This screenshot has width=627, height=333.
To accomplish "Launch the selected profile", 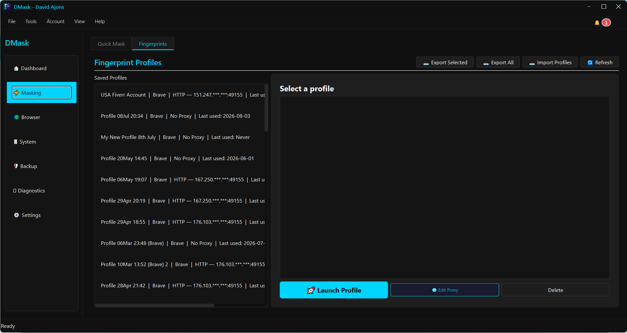I will [x=334, y=290].
